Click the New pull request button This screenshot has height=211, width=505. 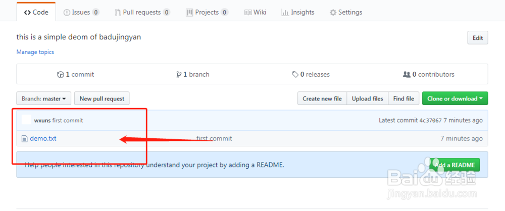tap(102, 98)
